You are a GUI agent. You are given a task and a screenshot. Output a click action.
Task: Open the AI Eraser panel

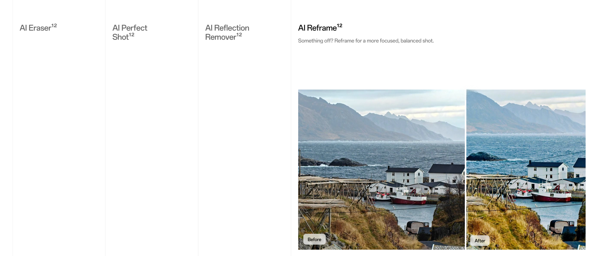38,28
